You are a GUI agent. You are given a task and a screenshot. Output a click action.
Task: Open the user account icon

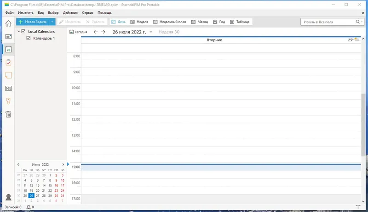(x=8, y=197)
